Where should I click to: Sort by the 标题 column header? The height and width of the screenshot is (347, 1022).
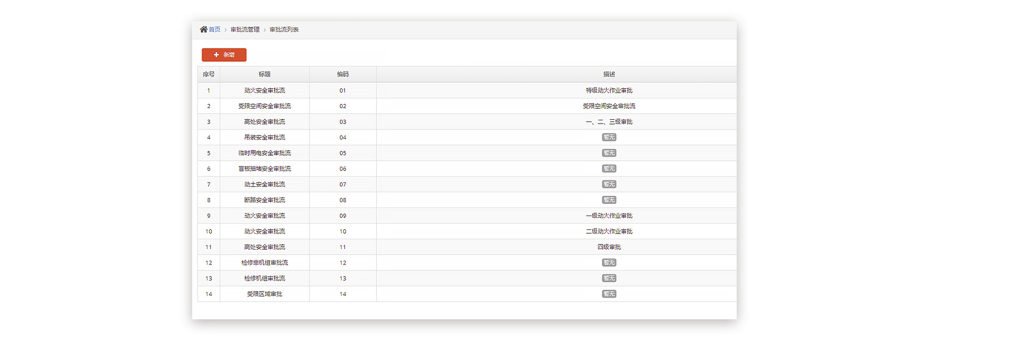pyautogui.click(x=265, y=75)
